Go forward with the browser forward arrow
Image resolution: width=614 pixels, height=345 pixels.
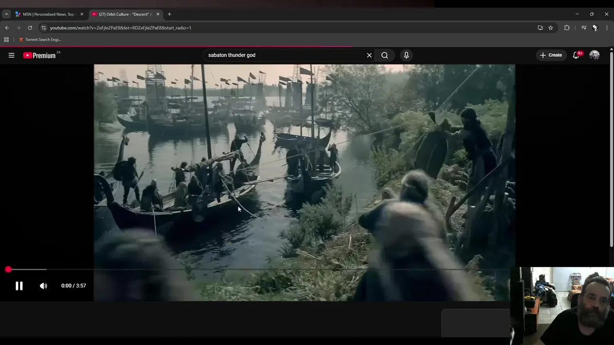point(18,28)
